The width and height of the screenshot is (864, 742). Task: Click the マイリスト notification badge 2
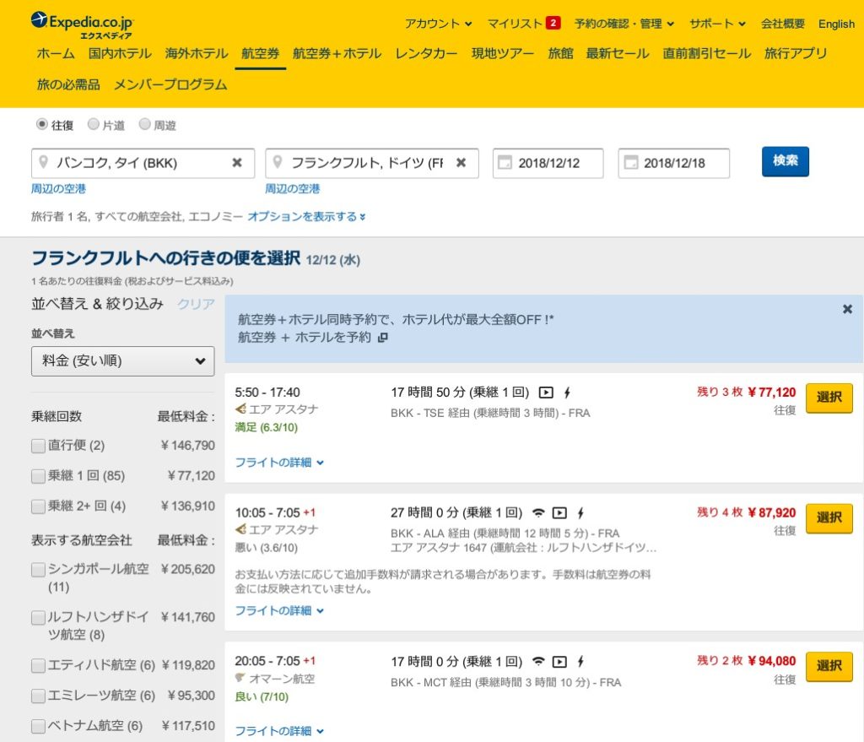(x=553, y=23)
